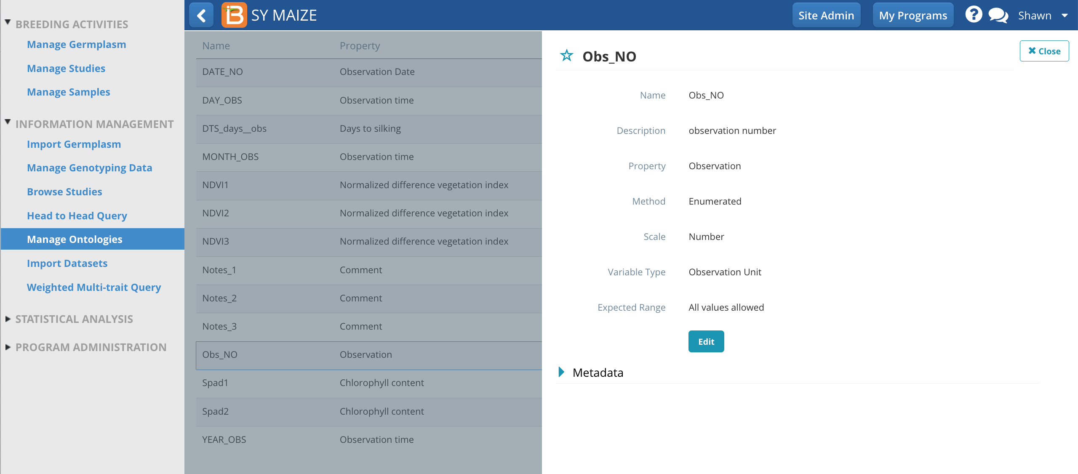Select the Obs_NO variable row
The width and height of the screenshot is (1078, 474).
click(x=369, y=355)
